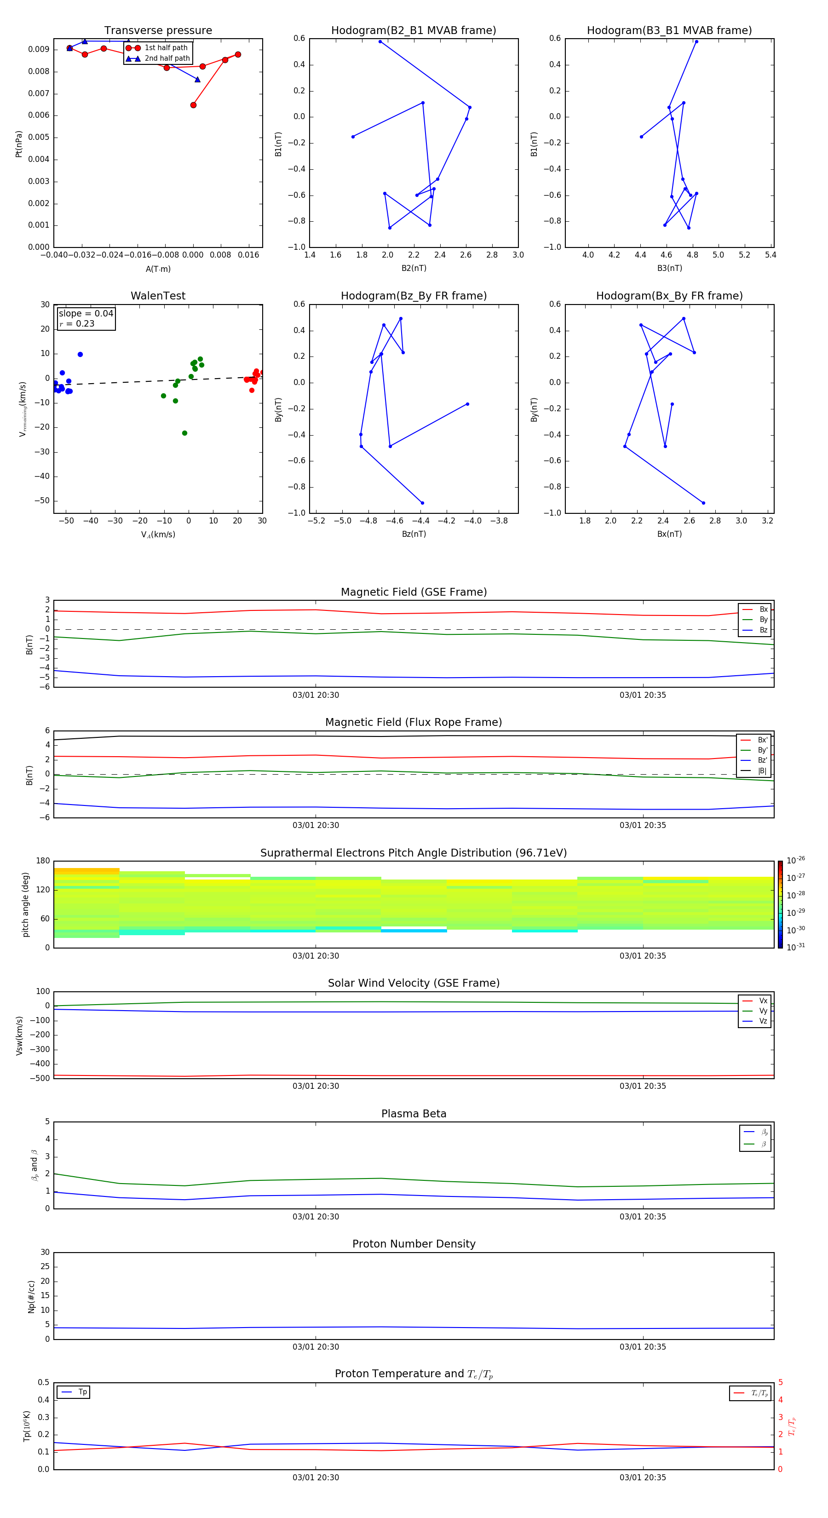The image size is (828, 1518).
Task: Click the dashed regression line in WalenTest
Action: pos(158,381)
